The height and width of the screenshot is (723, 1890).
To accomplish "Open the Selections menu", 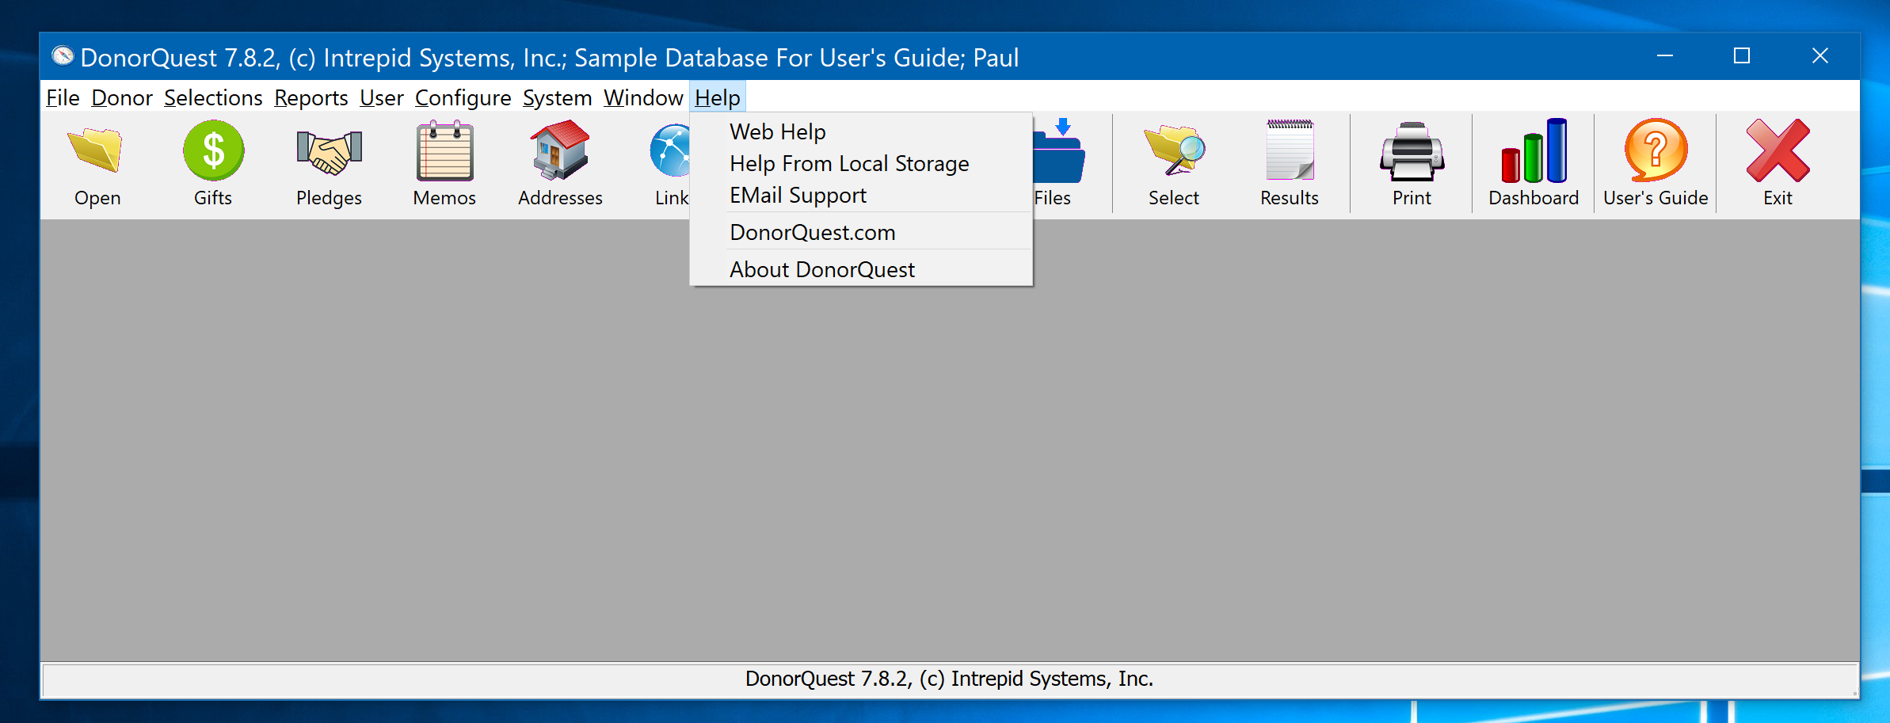I will (213, 97).
